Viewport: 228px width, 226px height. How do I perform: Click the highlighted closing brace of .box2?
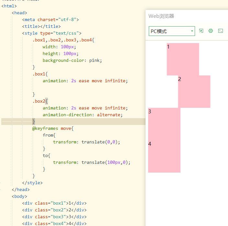(34, 122)
